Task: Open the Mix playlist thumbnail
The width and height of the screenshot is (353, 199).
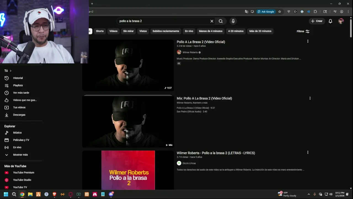Action: [128, 122]
